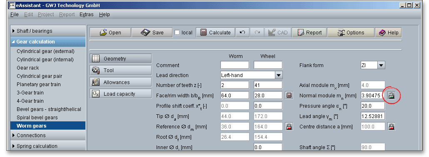Click the redo arrow icon

click(x=257, y=33)
